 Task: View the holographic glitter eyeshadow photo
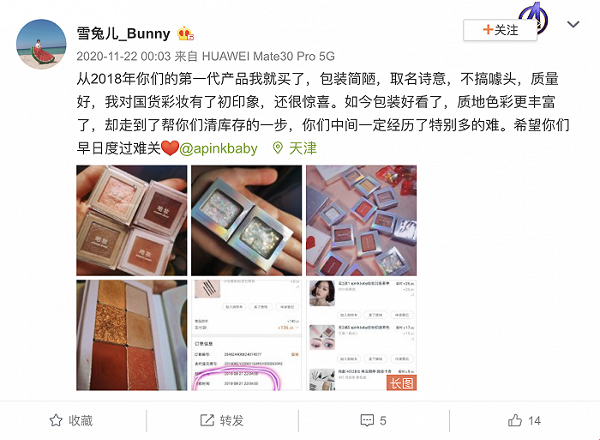click(x=247, y=220)
